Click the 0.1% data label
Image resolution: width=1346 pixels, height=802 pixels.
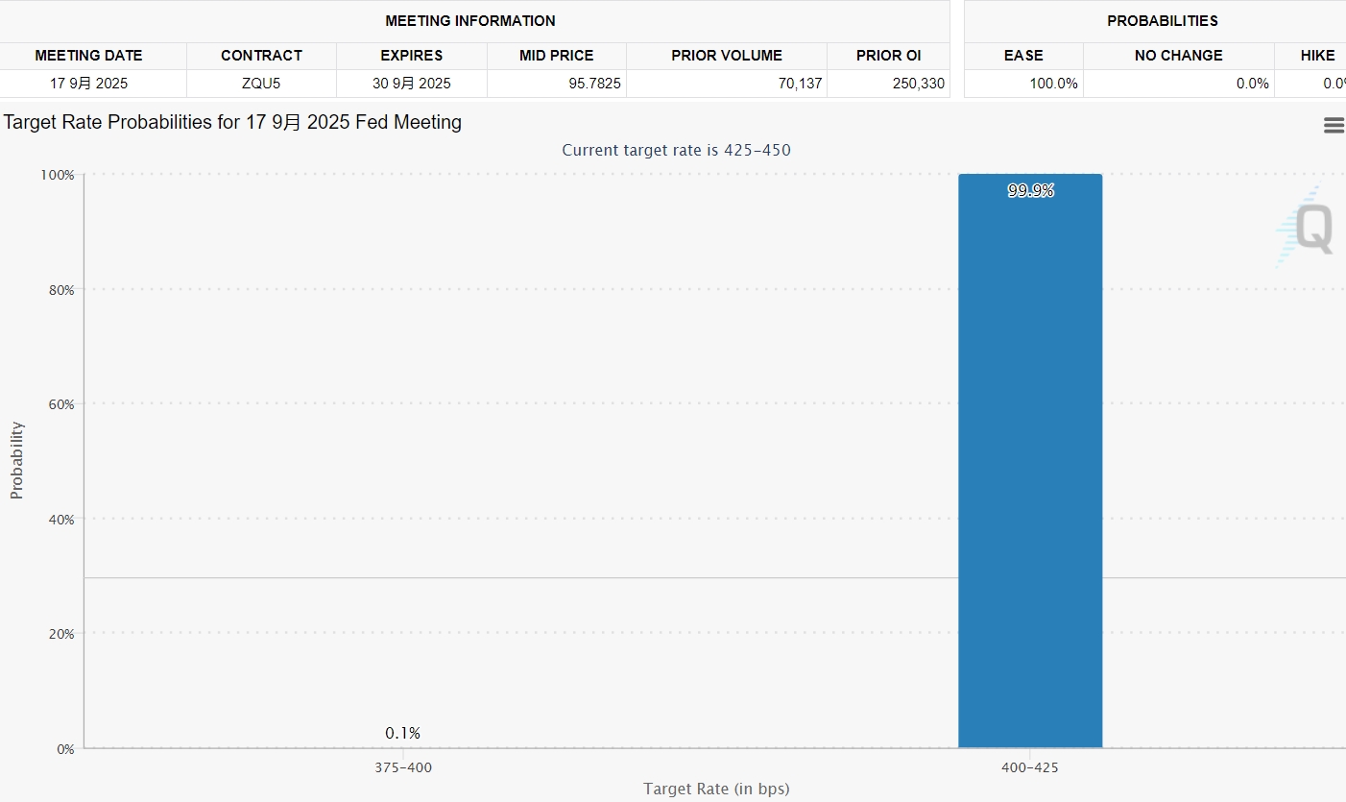[x=402, y=733]
